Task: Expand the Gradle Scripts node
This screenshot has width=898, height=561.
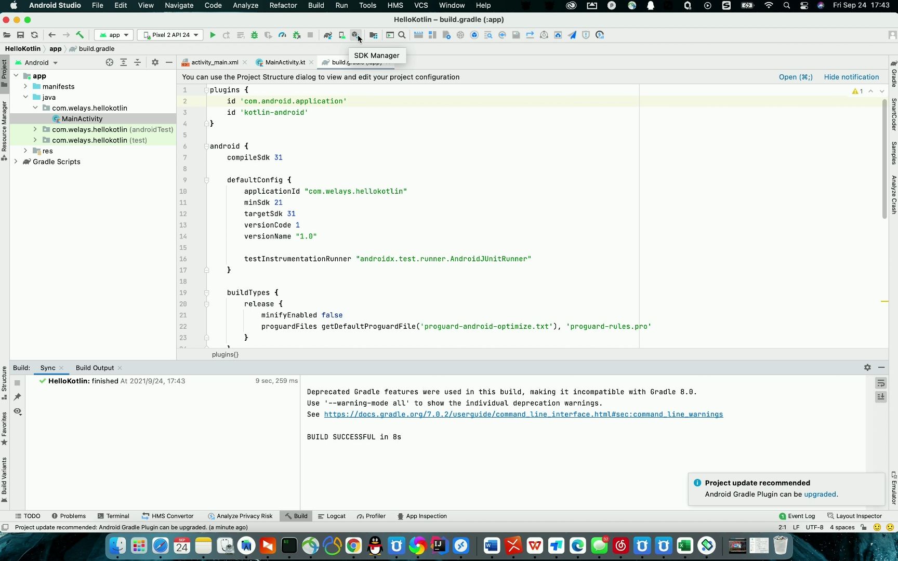Action: tap(16, 162)
